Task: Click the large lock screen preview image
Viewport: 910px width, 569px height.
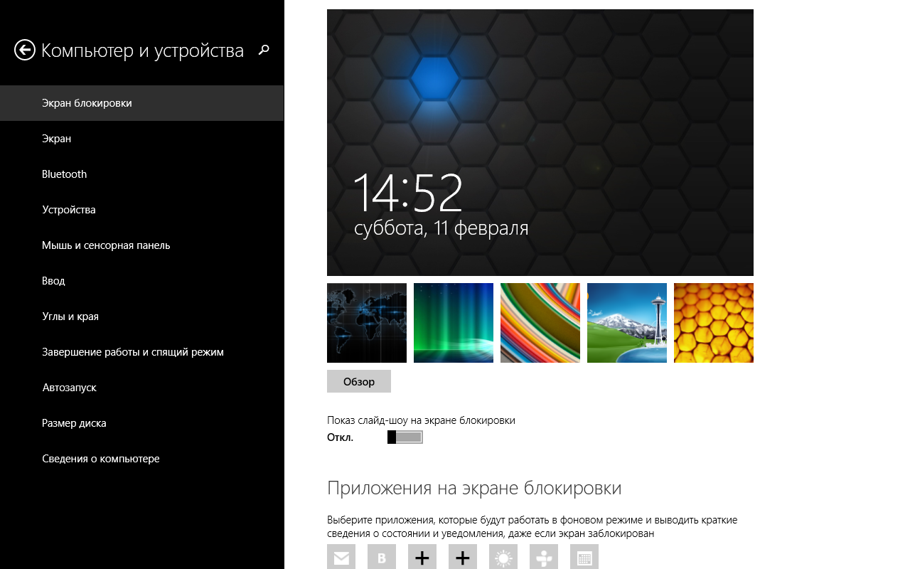Action: click(x=540, y=142)
